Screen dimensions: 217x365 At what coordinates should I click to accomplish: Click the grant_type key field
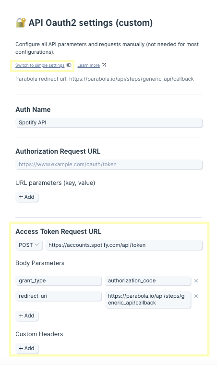59,281
